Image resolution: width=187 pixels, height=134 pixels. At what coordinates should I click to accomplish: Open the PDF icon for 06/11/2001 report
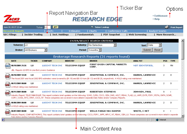click(8, 93)
